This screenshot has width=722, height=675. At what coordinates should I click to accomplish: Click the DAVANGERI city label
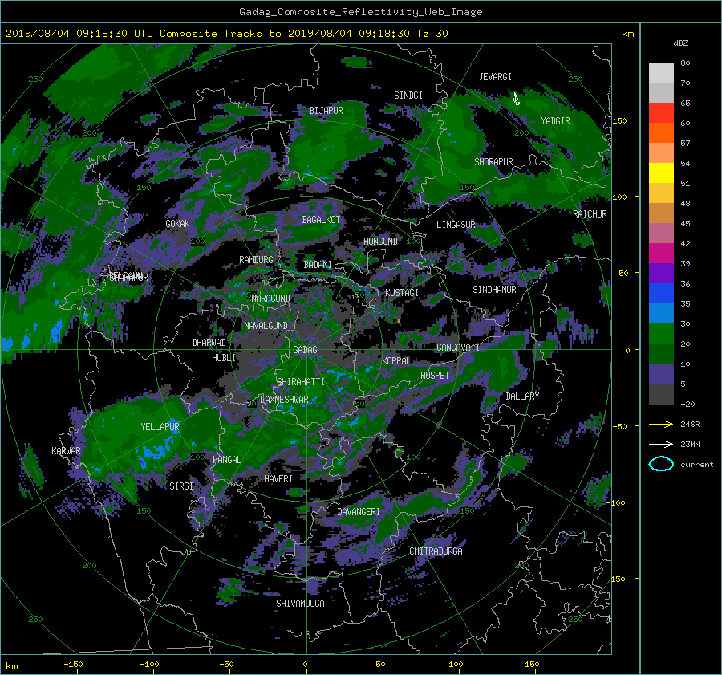tap(359, 512)
